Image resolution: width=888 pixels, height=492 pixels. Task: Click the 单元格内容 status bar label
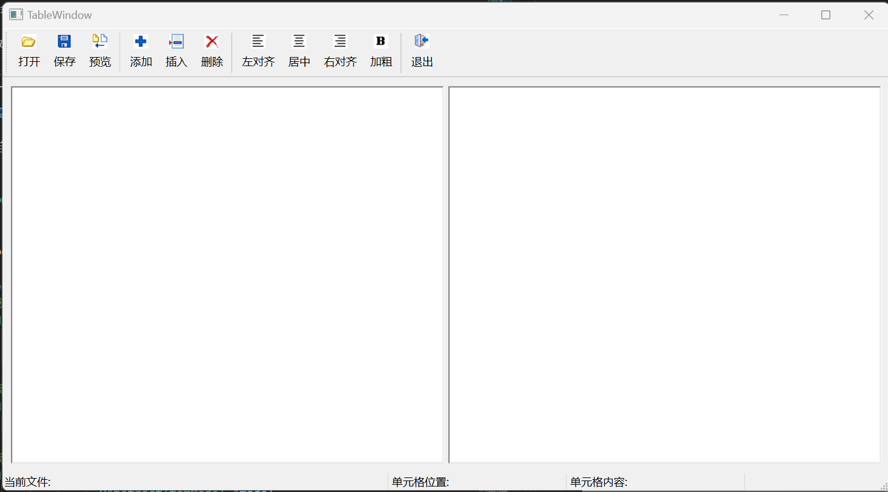coord(599,482)
